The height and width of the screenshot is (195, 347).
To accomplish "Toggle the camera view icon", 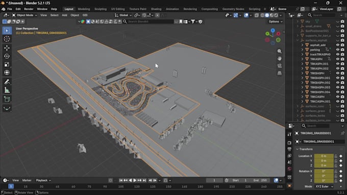I will pos(280,66).
